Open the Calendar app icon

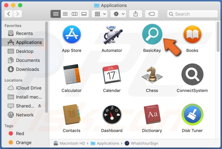tap(112, 74)
